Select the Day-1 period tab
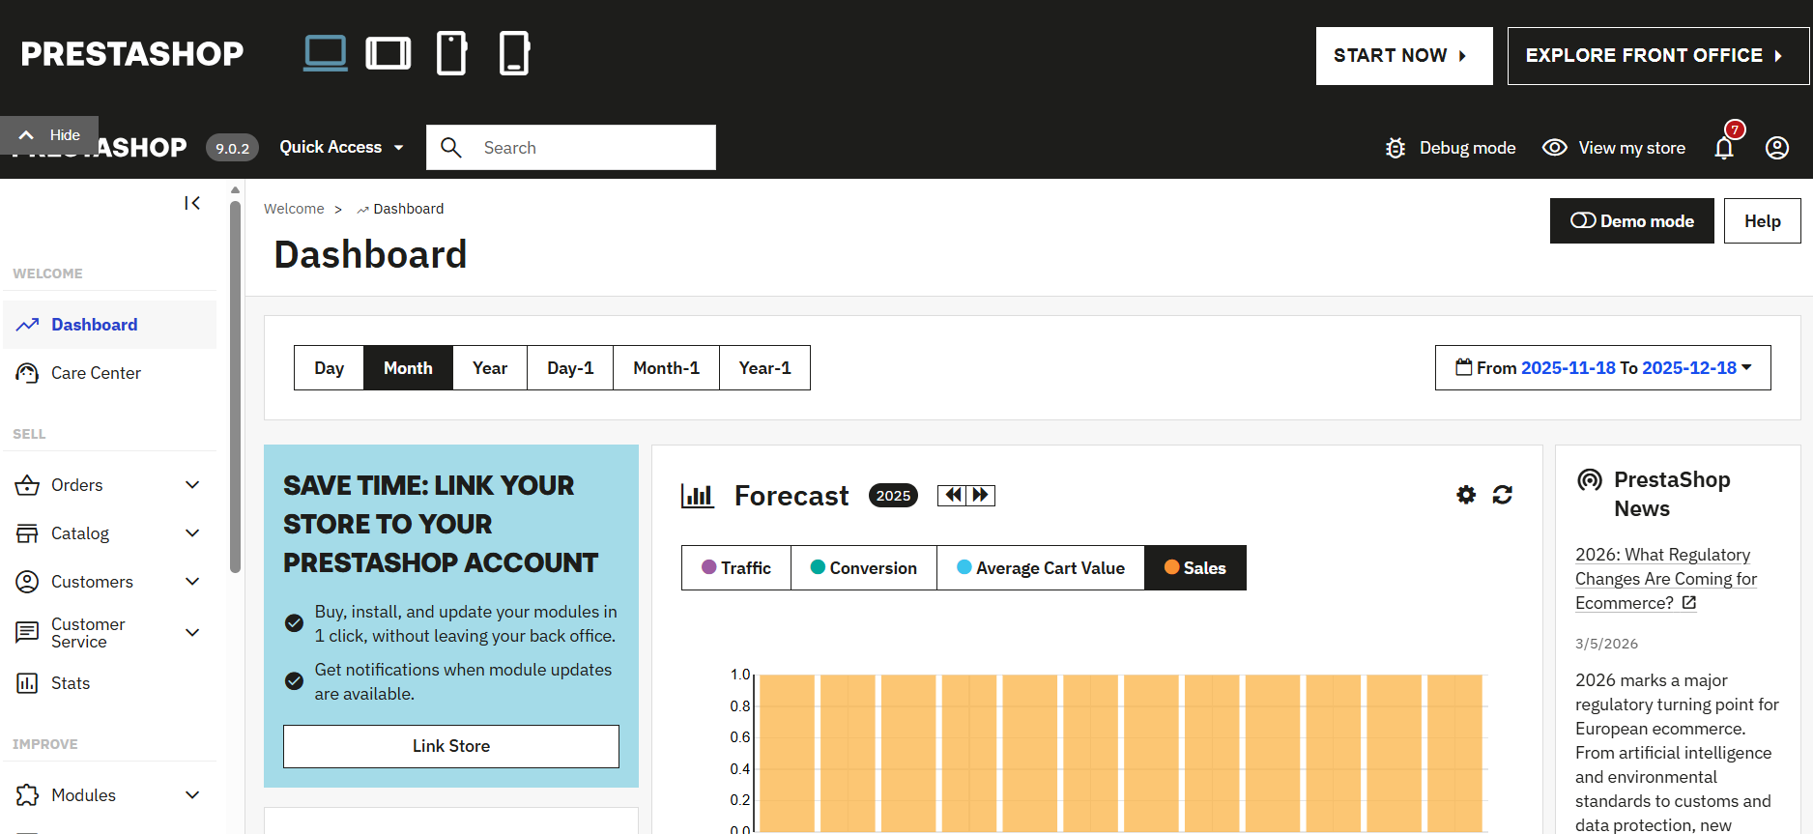The image size is (1813, 834). [570, 368]
